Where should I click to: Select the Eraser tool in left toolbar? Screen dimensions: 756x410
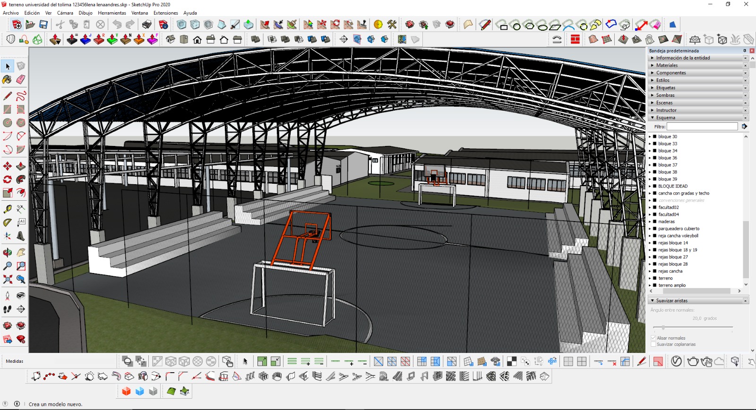tap(21, 80)
